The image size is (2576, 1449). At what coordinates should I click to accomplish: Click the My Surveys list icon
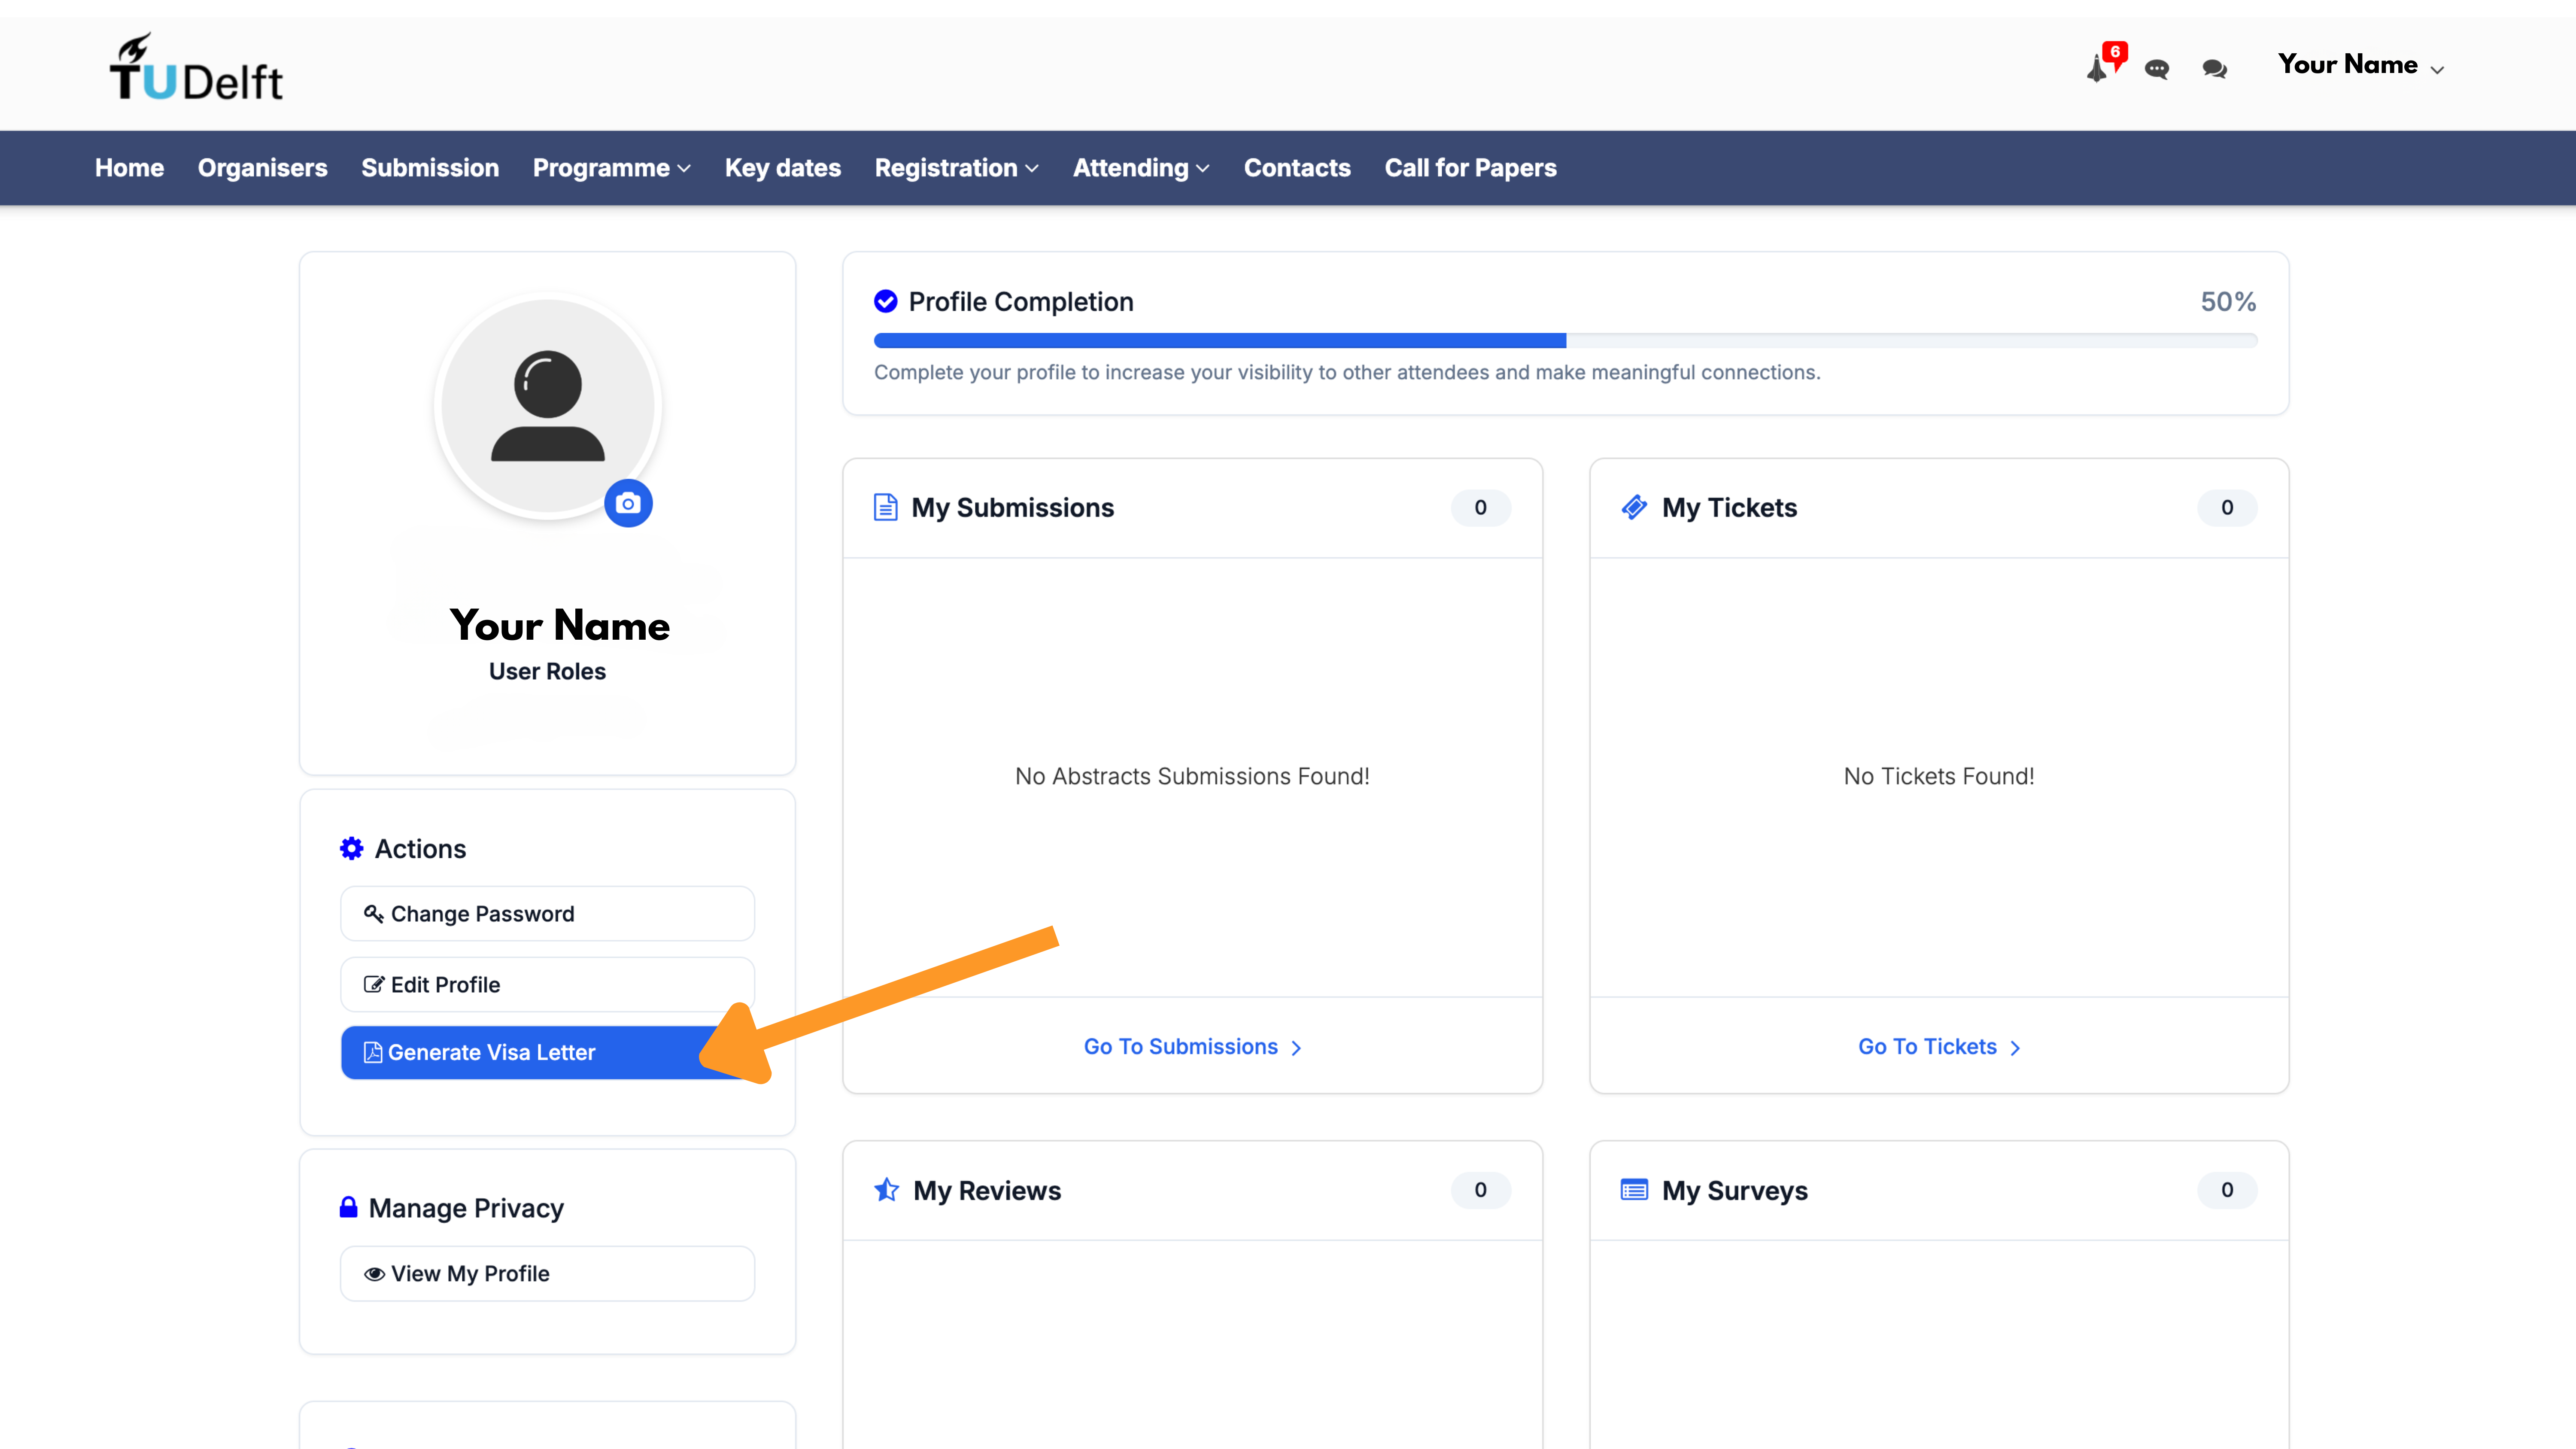(x=1634, y=1190)
